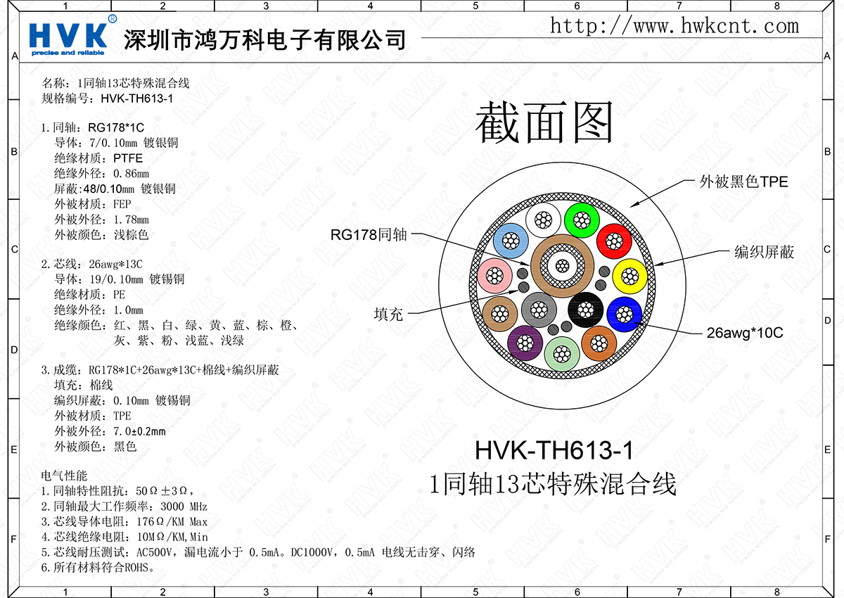844x598 pixels.
Task: Click the column number 5 on the top border
Action: pyautogui.click(x=475, y=6)
